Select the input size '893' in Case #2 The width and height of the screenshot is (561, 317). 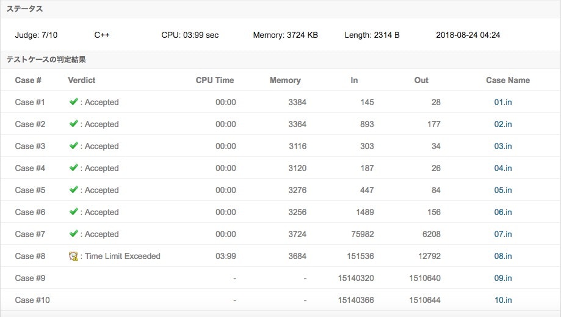click(367, 124)
